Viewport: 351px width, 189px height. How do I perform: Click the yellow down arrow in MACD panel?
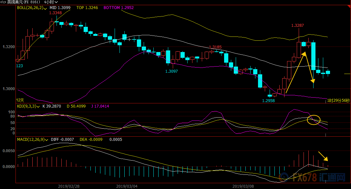323,156
